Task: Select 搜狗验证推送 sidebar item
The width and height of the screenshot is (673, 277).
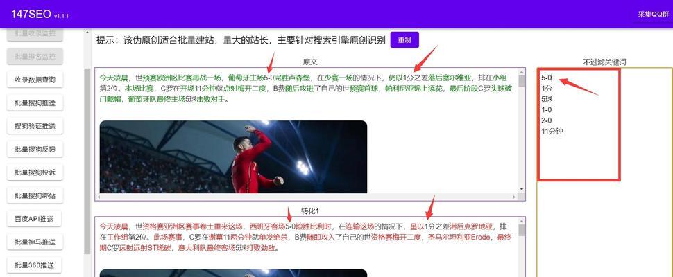Action: pos(35,126)
